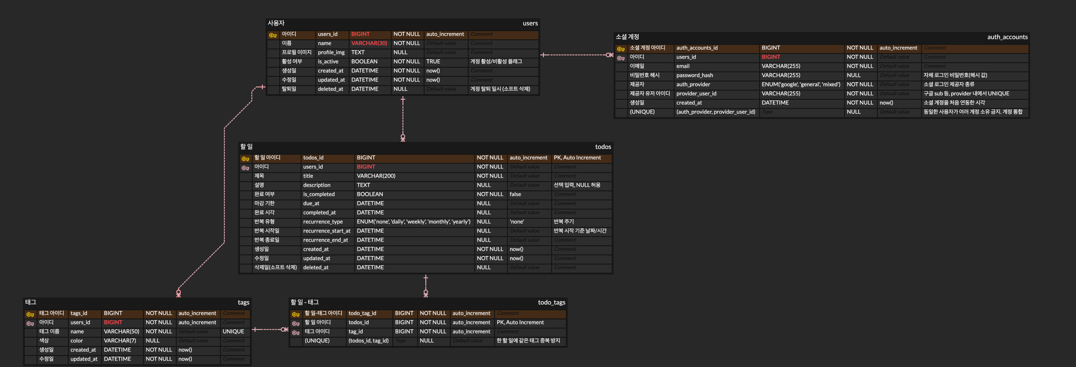Image resolution: width=1076 pixels, height=367 pixels.
Task: Click the primary key icon of users_id row
Action: (x=273, y=35)
